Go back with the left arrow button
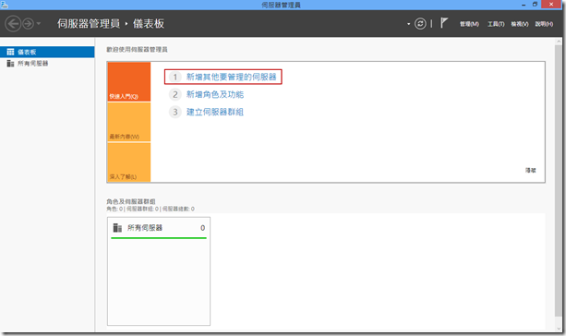 coord(13,24)
